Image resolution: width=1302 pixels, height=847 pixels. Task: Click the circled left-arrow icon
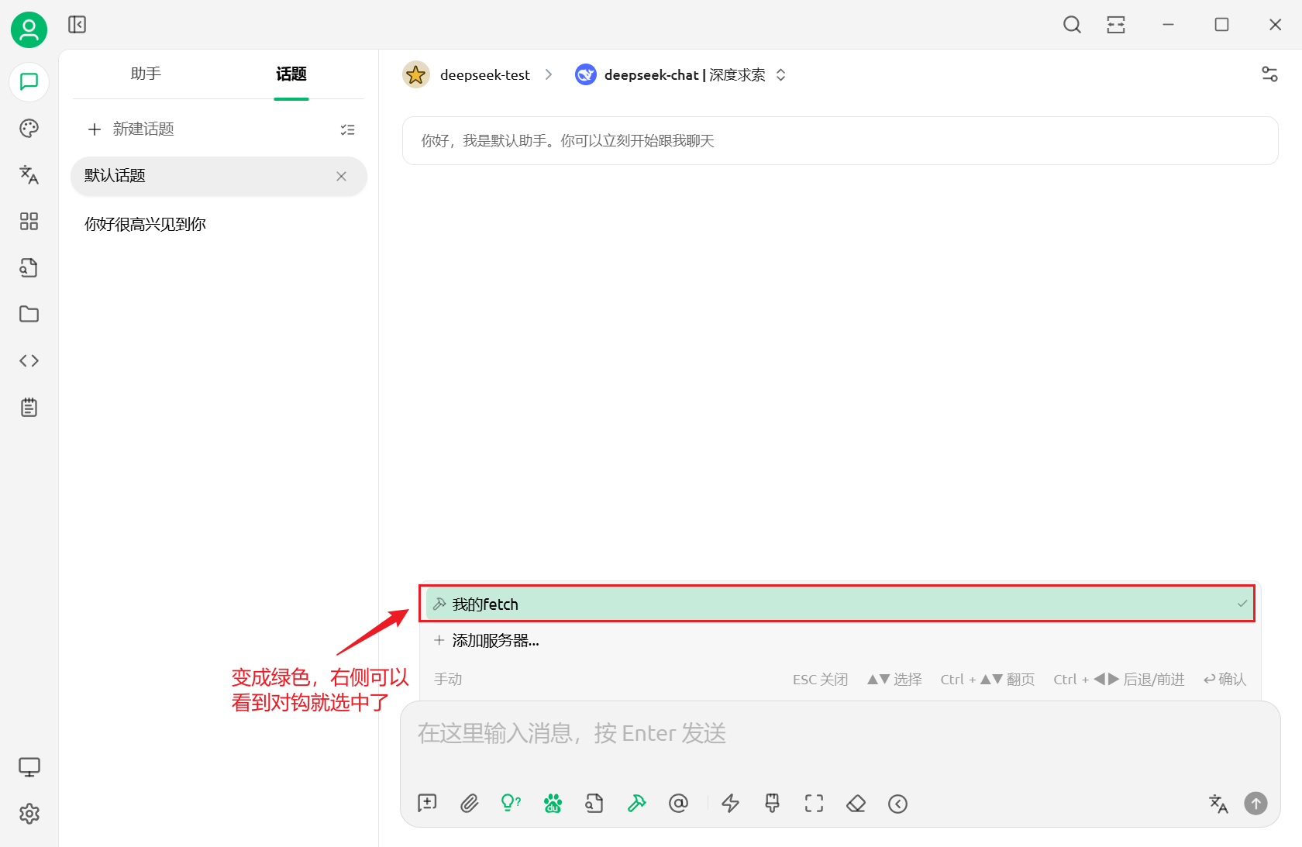pos(897,804)
